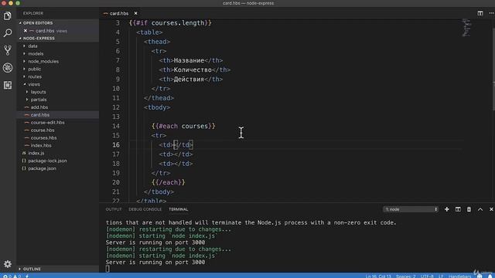This screenshot has width=495, height=278.
Task: Click the '{{/each}}' text on line 20
Action: tap(169, 182)
